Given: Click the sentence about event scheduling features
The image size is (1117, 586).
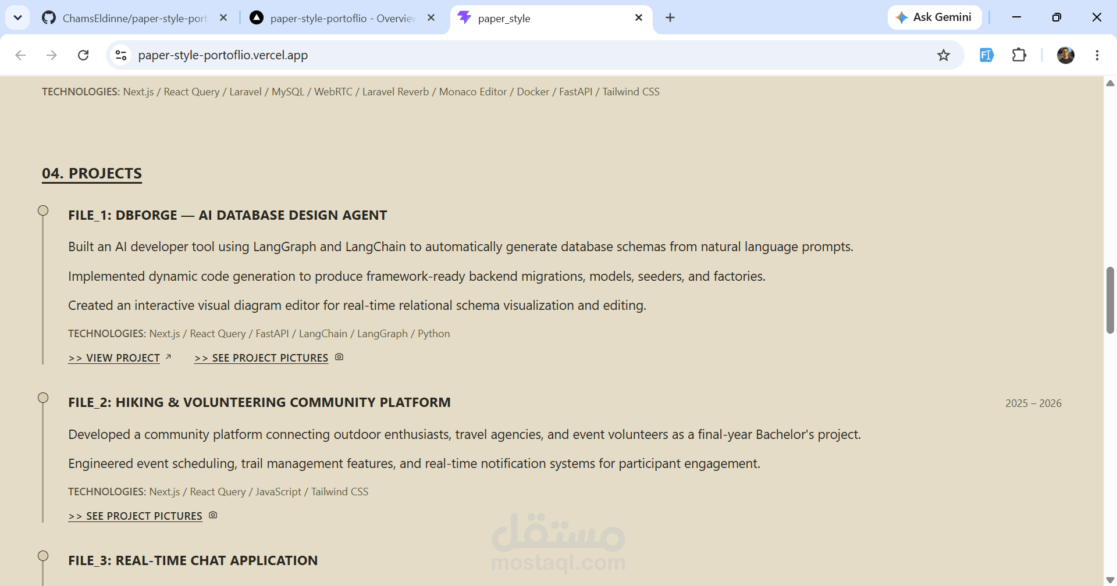Looking at the screenshot, I should coord(414,464).
